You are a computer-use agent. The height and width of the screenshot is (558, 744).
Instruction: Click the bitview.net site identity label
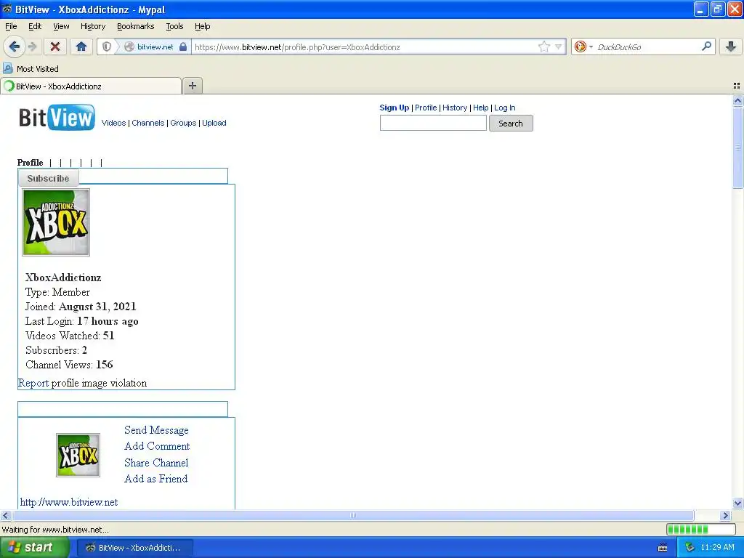155,46
